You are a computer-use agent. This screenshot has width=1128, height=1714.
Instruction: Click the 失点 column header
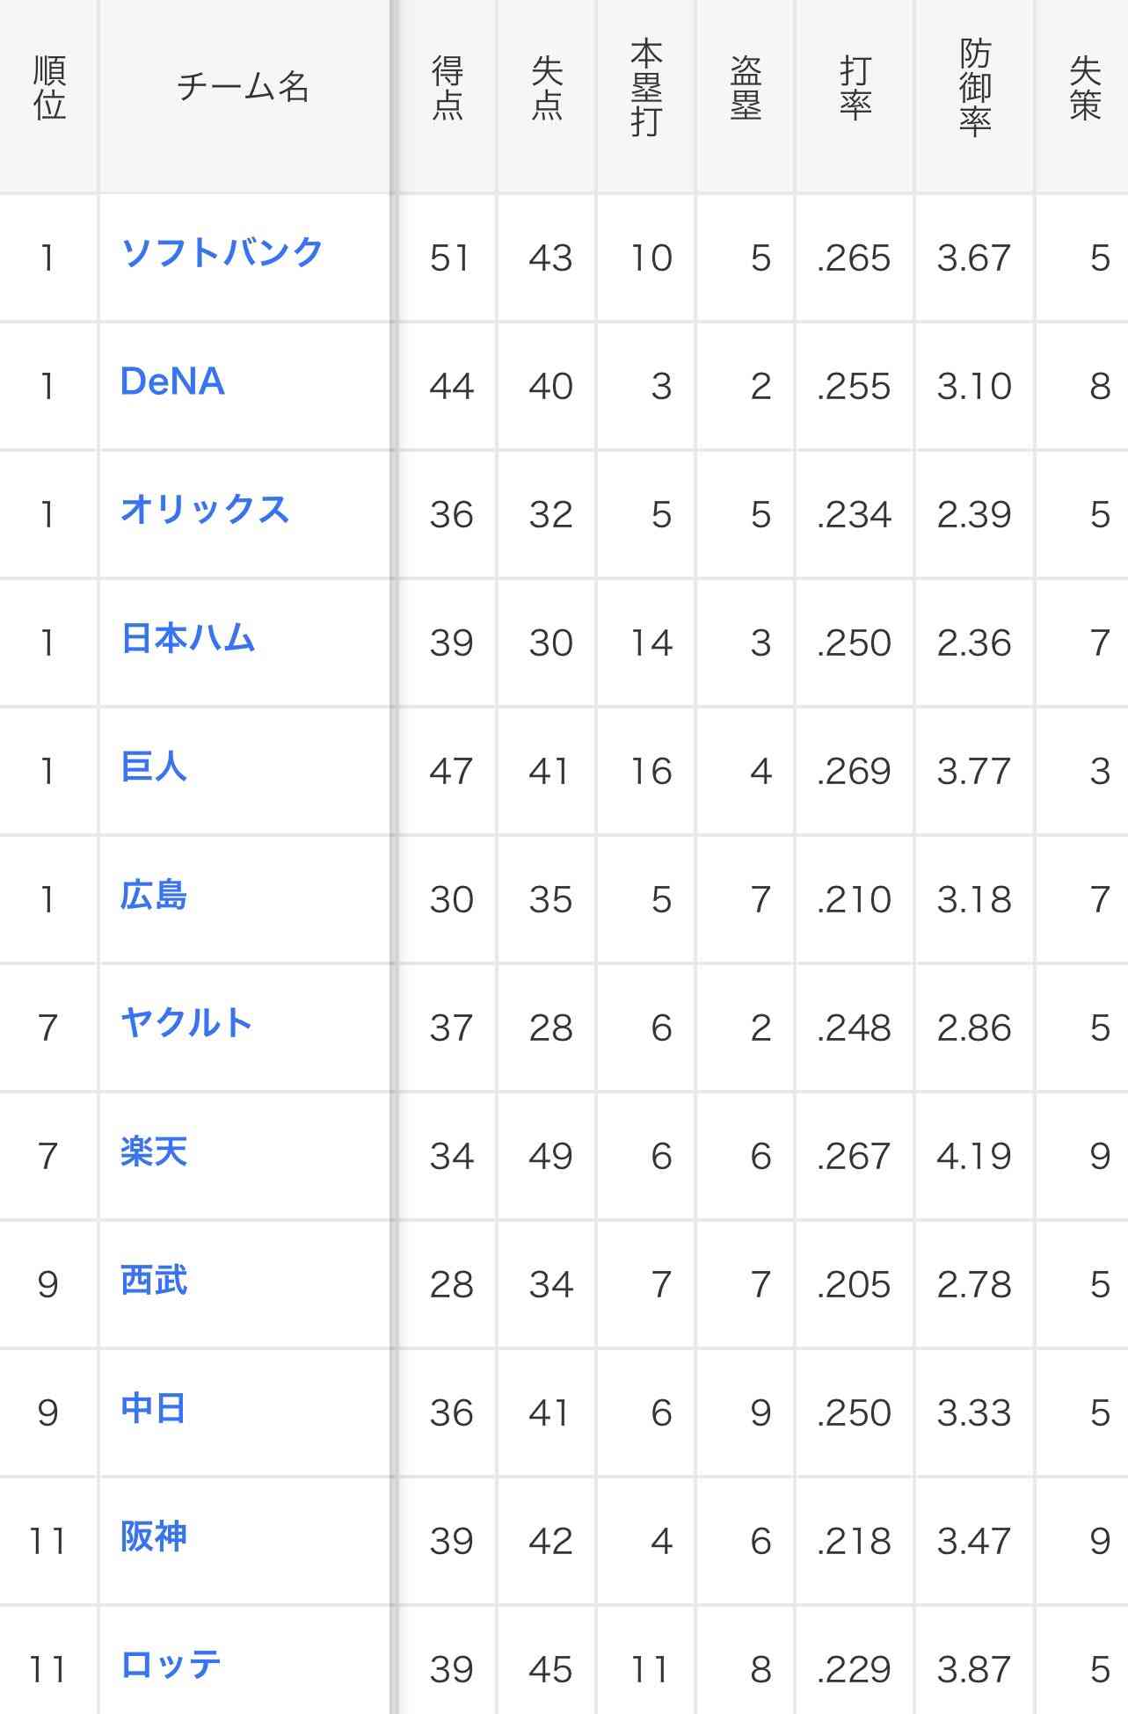click(547, 87)
